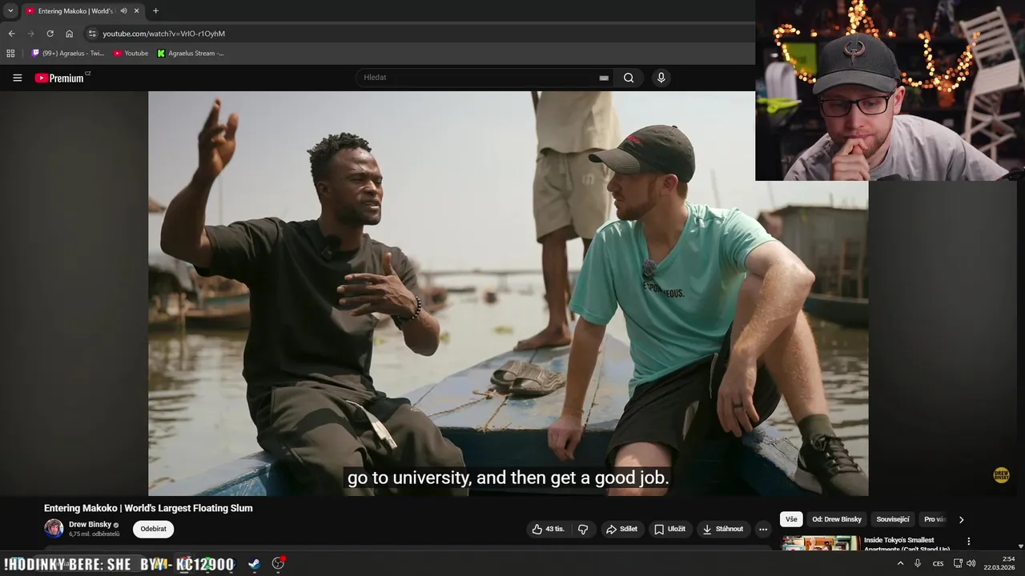This screenshot has width=1025, height=576.
Task: Open OBS Studio from the taskbar
Action: [278, 563]
